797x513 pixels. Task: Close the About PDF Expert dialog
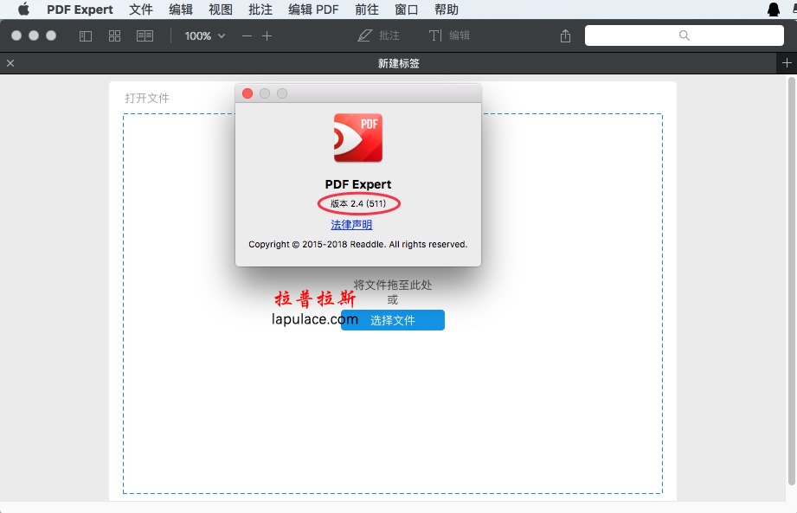[x=247, y=93]
